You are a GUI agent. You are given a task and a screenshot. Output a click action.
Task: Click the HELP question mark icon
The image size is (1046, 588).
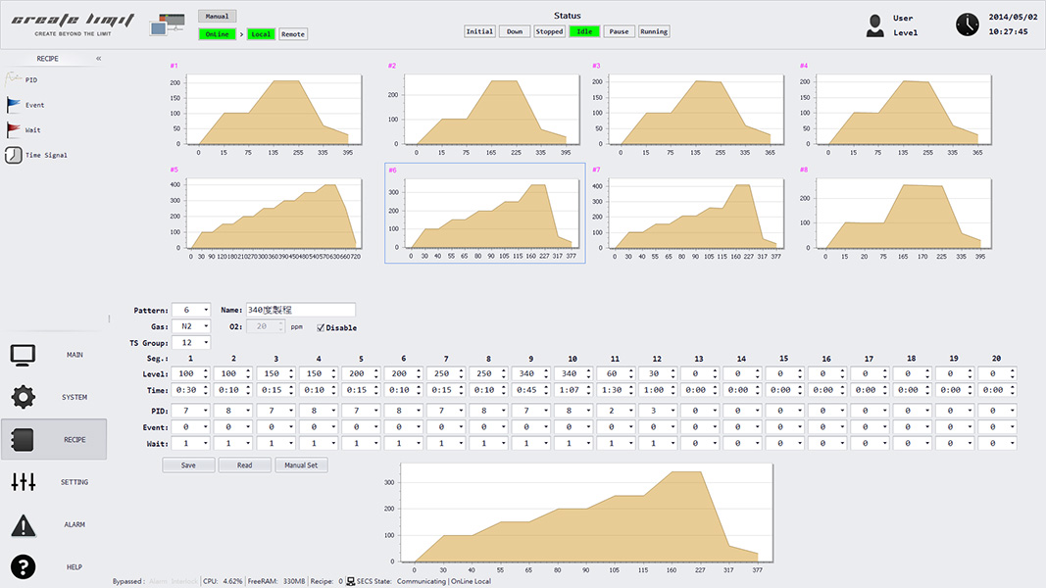[x=23, y=566]
